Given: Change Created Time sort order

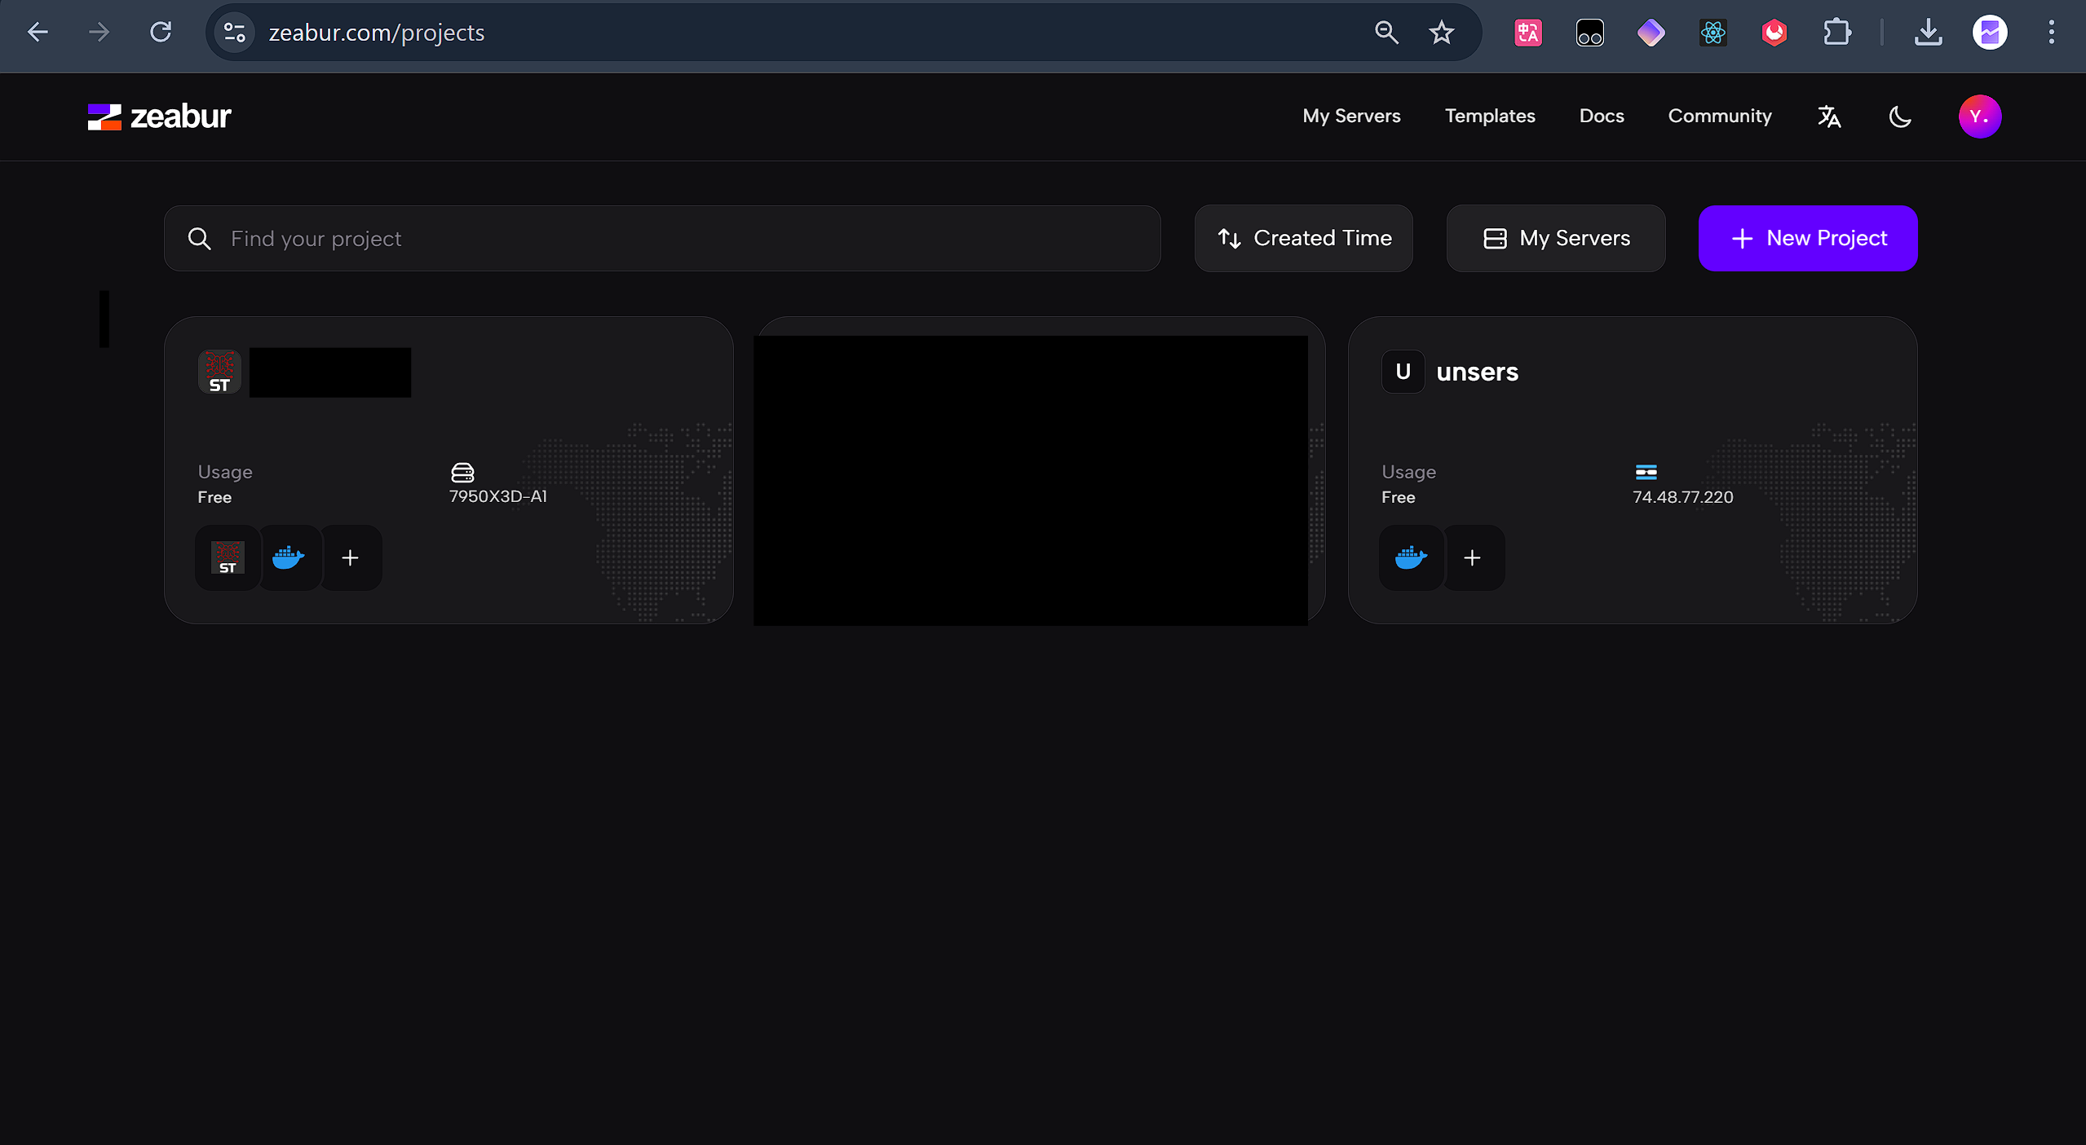Looking at the screenshot, I should tap(1303, 238).
